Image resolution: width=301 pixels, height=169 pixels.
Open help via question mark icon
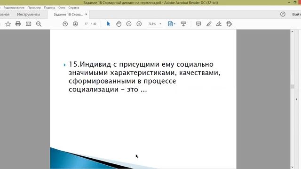click(x=283, y=14)
